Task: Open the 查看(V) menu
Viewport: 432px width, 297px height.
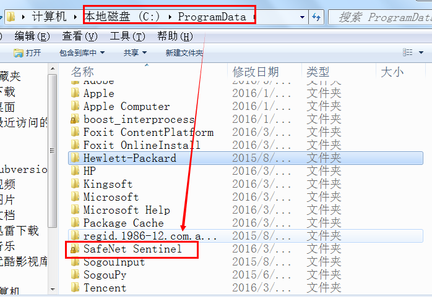Action: click(80, 36)
